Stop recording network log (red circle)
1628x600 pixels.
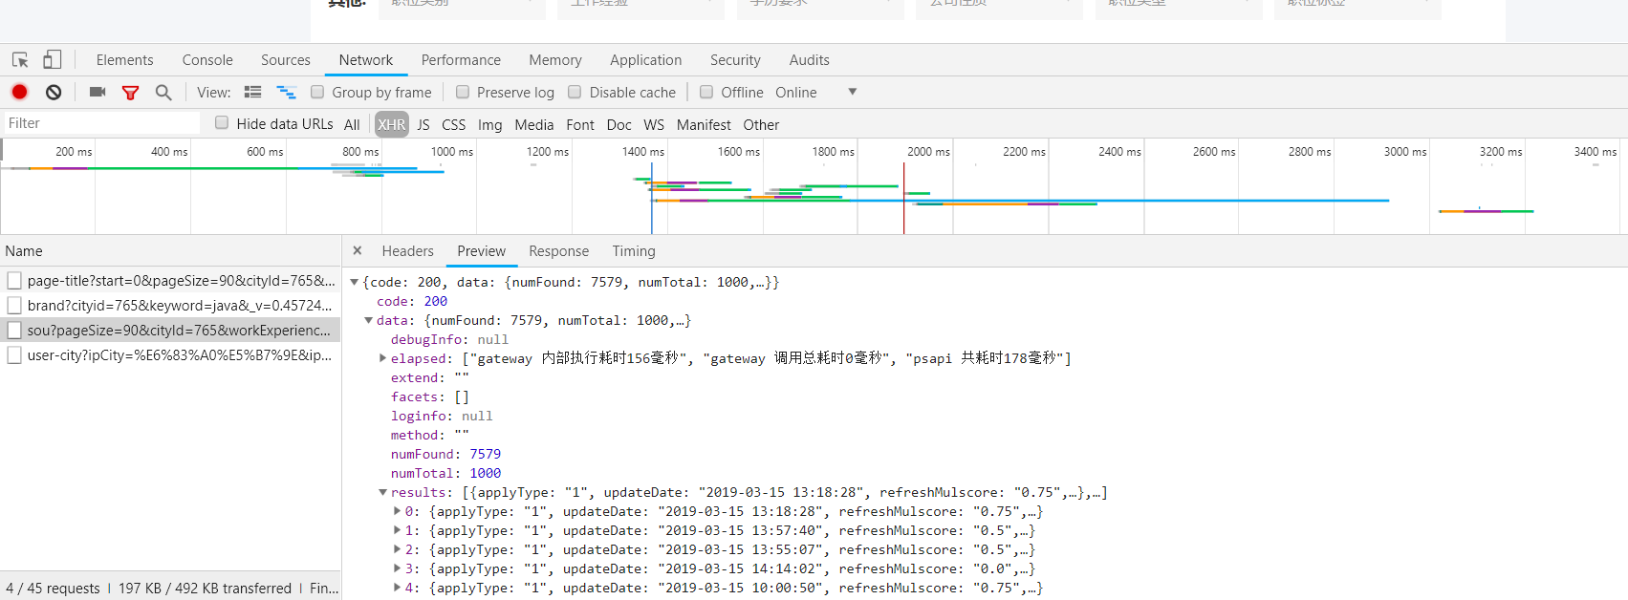point(19,92)
